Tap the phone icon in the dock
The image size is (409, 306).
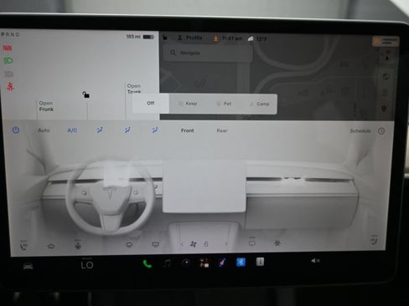[x=148, y=263]
